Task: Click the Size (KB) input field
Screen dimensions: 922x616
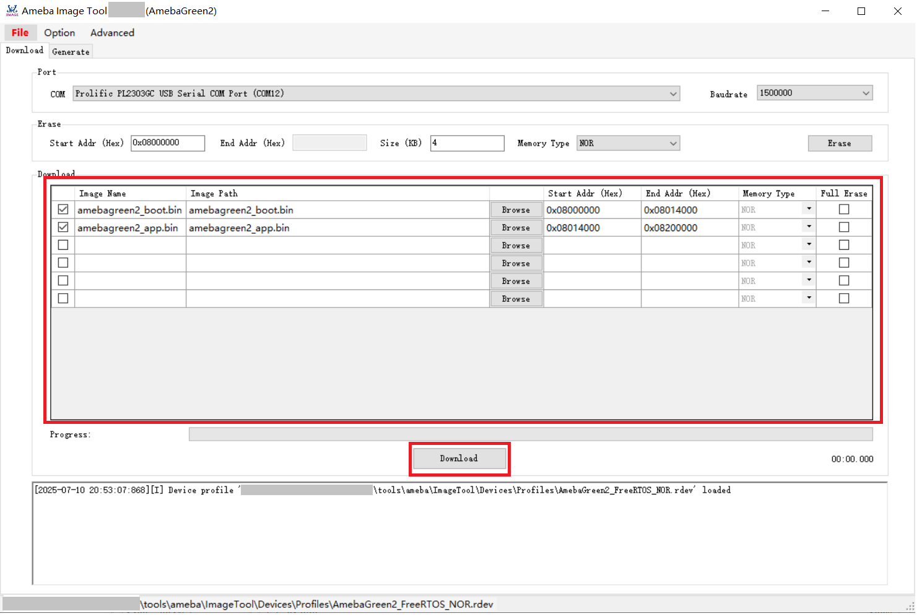Action: tap(467, 143)
